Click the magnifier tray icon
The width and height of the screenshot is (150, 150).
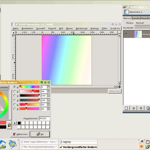tap(142, 142)
